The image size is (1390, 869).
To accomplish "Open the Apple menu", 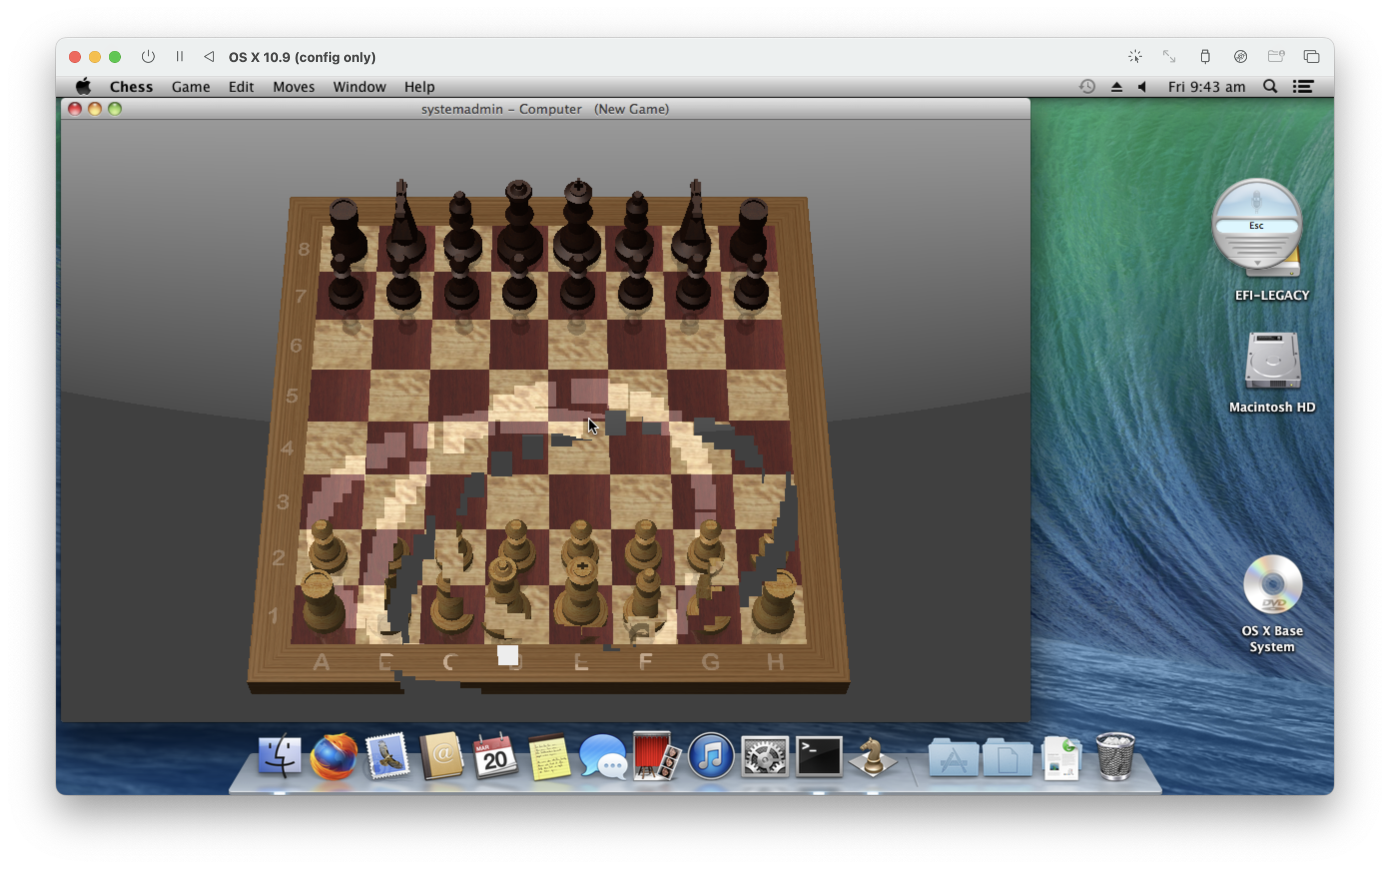I will click(x=84, y=87).
